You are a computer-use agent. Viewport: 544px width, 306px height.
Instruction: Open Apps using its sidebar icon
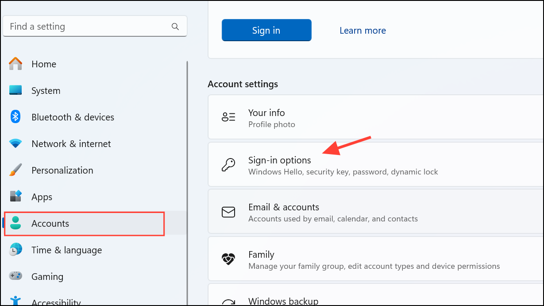click(15, 197)
